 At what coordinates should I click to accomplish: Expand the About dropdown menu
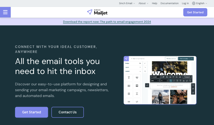click(x=143, y=3)
